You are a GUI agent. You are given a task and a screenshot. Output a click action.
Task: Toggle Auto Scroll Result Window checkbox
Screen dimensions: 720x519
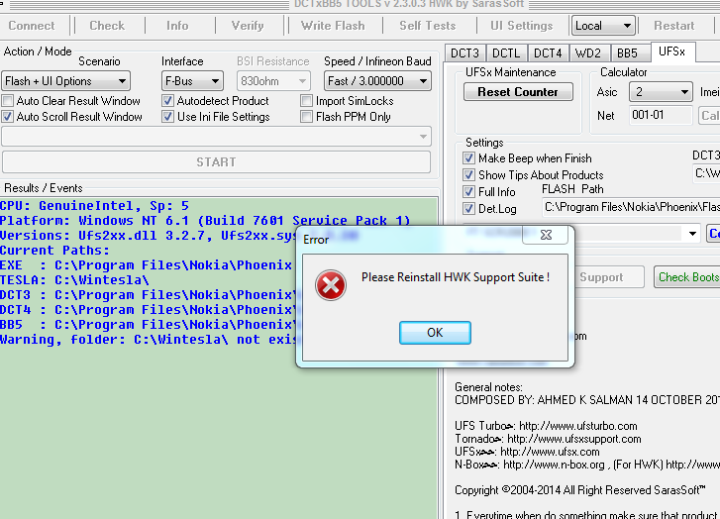[x=7, y=117]
